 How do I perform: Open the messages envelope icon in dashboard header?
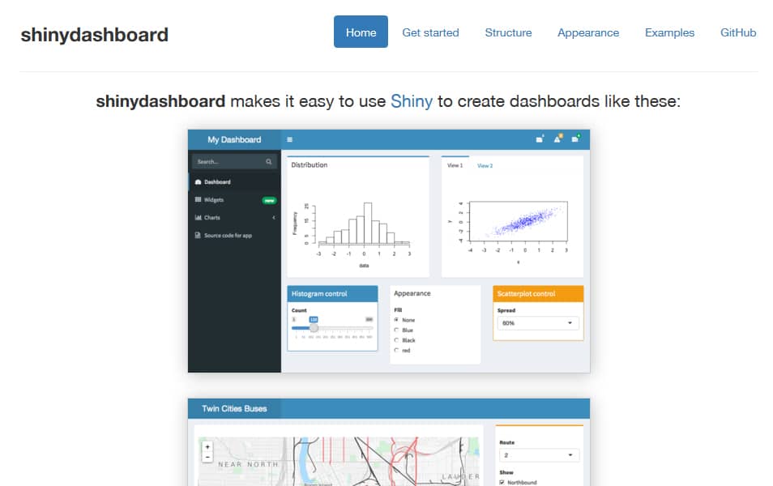click(x=540, y=139)
